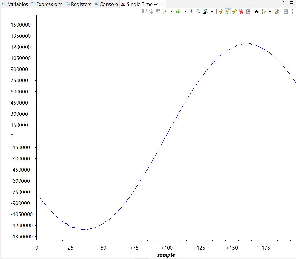This screenshot has width=296, height=259.
Task: Open the graph search tool
Action: tap(256, 11)
